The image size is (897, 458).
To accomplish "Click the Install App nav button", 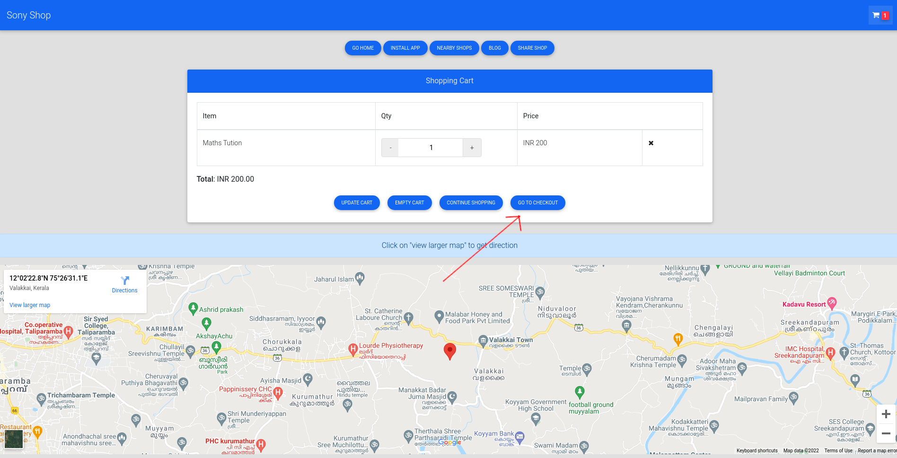I will click(x=405, y=48).
